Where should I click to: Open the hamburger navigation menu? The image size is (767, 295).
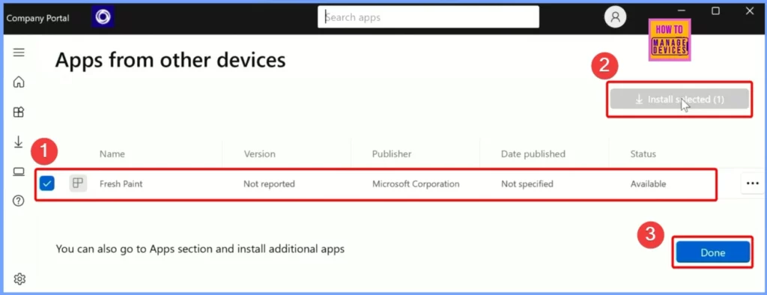coord(19,52)
